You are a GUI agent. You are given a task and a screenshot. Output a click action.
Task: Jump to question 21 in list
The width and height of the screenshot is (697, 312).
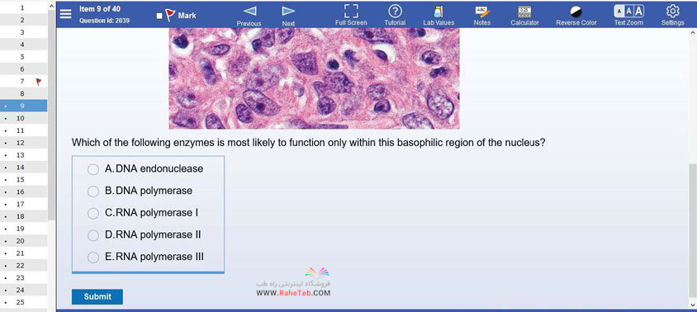24,253
